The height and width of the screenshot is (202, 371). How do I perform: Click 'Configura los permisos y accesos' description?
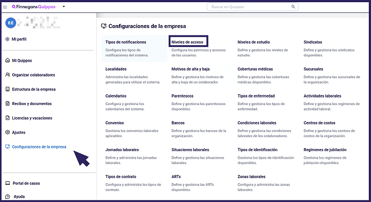point(198,53)
